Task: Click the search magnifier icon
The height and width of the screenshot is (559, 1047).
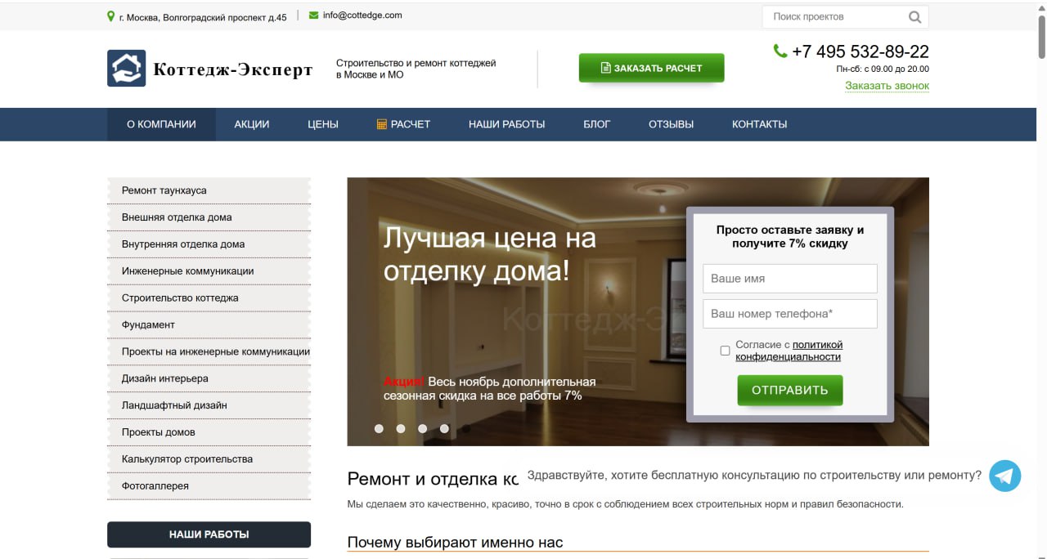Action: coord(914,17)
